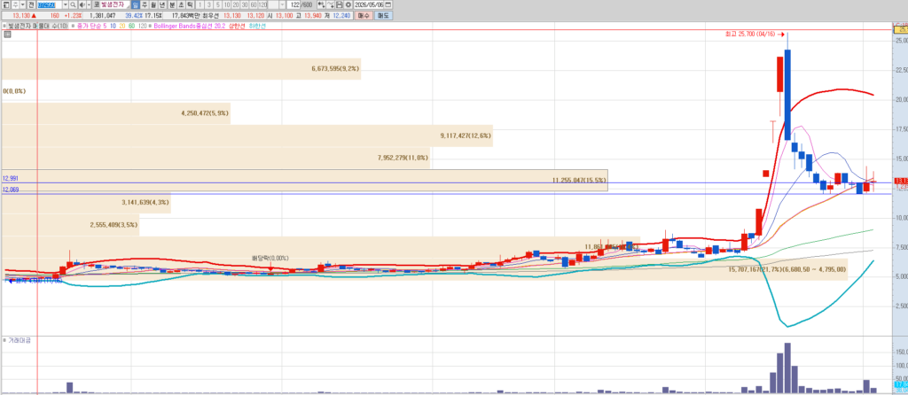Choose the 30 interval button
The width and height of the screenshot is (908, 395).
click(245, 4)
